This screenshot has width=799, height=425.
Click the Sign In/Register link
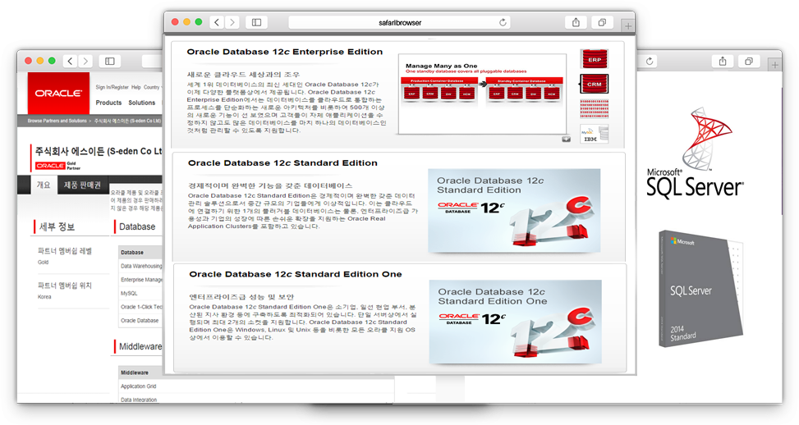point(113,87)
